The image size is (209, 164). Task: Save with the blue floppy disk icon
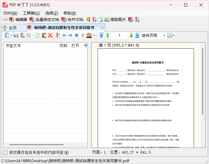point(16,35)
